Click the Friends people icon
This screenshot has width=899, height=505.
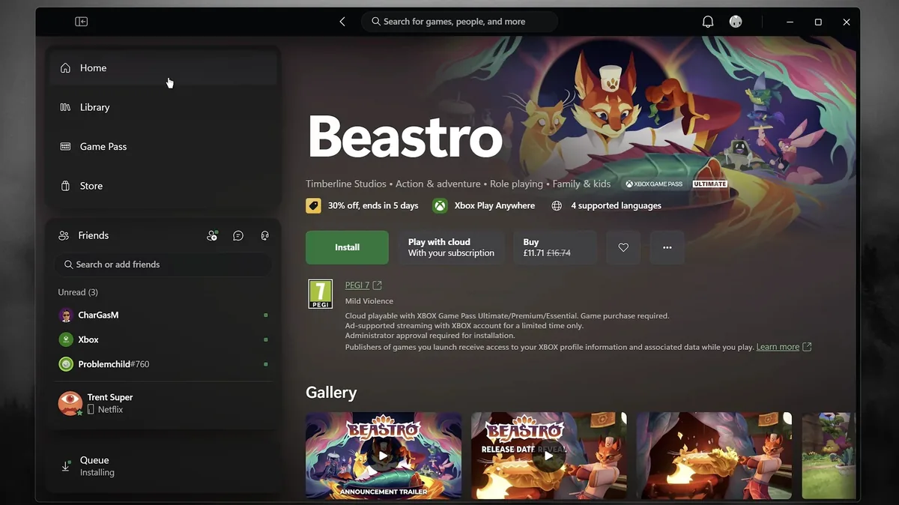tap(64, 235)
